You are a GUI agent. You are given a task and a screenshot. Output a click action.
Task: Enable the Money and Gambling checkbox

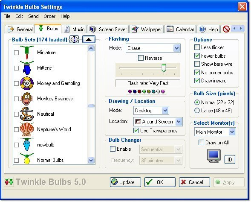16,83
